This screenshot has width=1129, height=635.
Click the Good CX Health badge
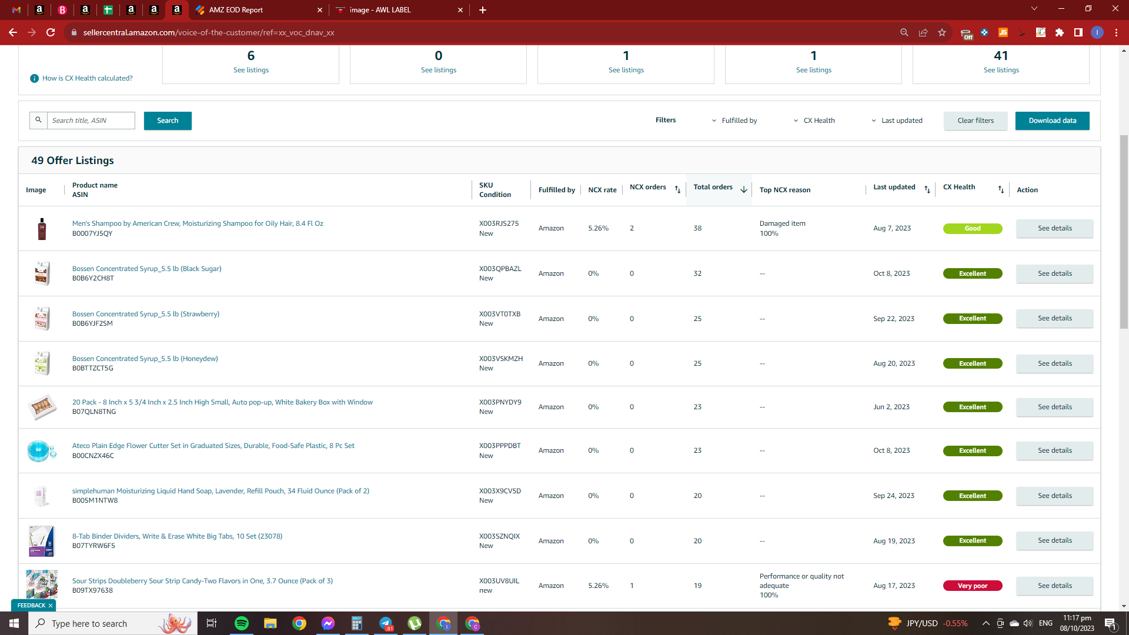coord(973,229)
